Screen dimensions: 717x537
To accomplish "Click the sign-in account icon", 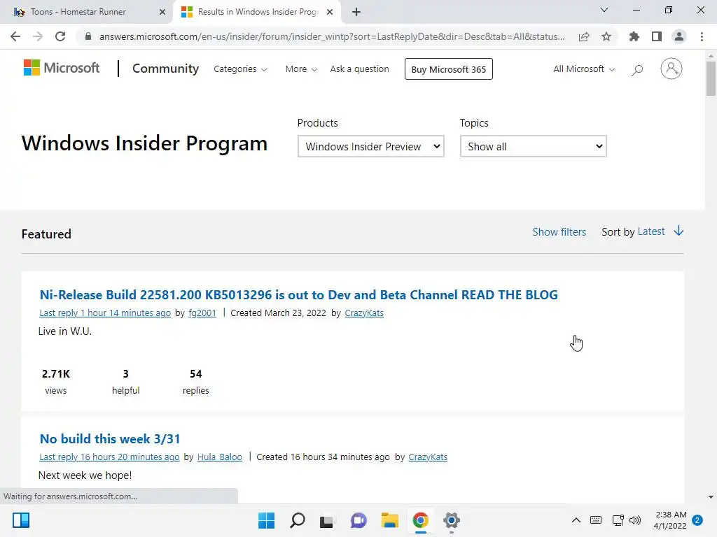I will [671, 69].
